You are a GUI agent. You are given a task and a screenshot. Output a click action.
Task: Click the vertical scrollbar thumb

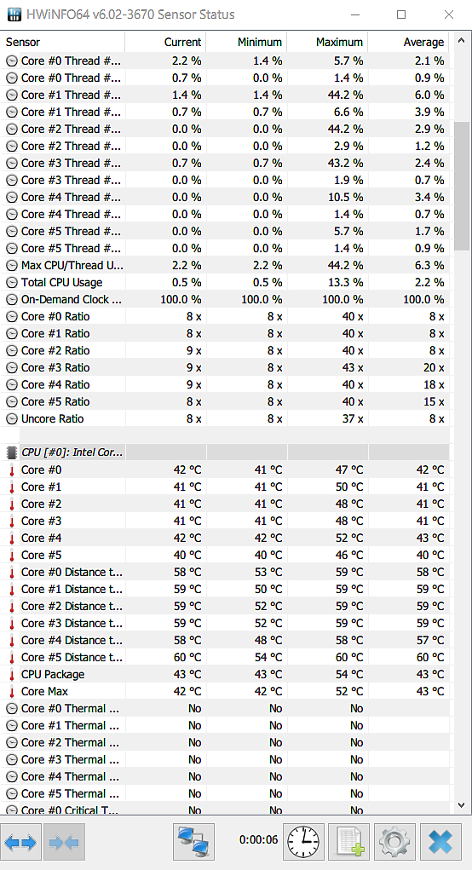point(461,186)
